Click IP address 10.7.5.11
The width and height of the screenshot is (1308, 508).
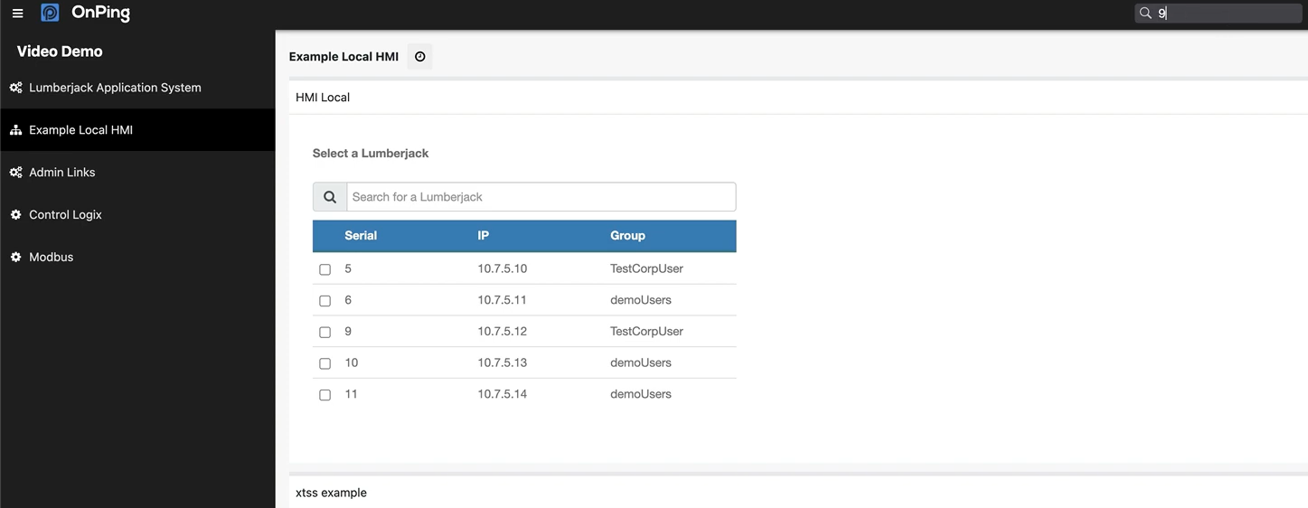[503, 300]
